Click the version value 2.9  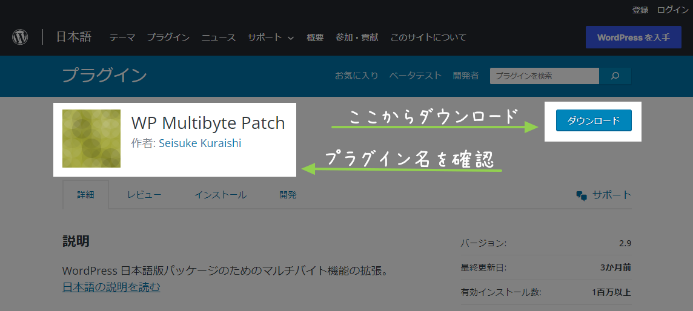pyautogui.click(x=625, y=243)
